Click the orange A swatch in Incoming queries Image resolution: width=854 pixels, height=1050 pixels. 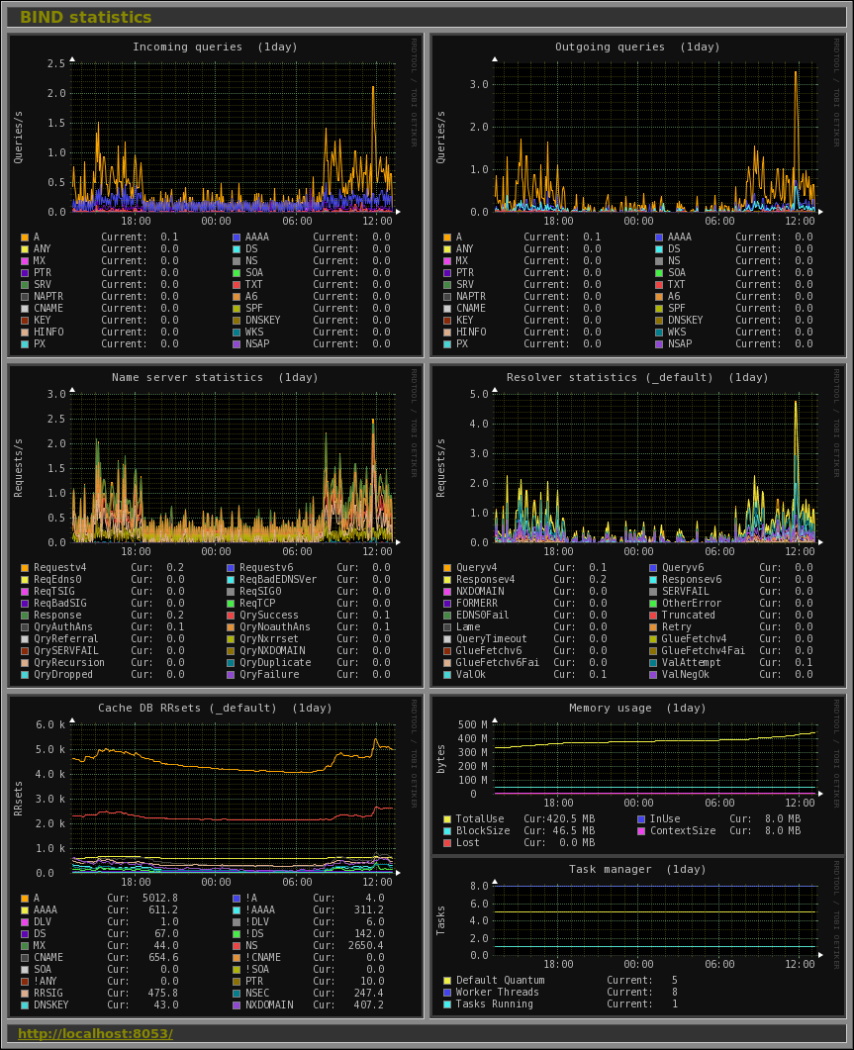25,238
